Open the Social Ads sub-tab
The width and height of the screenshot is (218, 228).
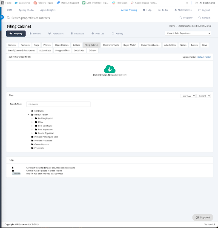point(79,51)
